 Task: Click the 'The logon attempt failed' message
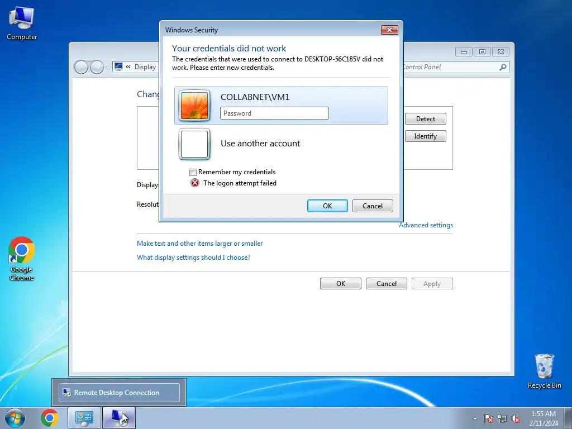tap(240, 183)
